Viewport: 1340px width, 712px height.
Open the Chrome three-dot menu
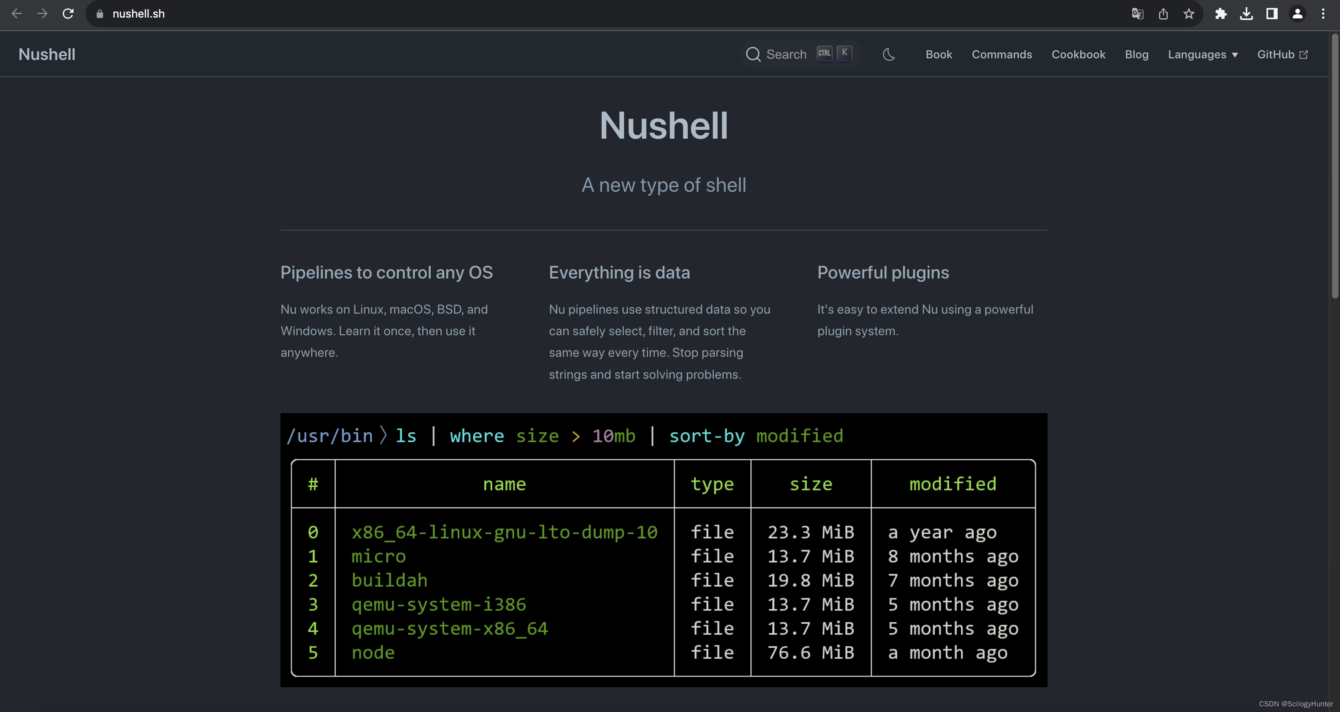(1323, 14)
